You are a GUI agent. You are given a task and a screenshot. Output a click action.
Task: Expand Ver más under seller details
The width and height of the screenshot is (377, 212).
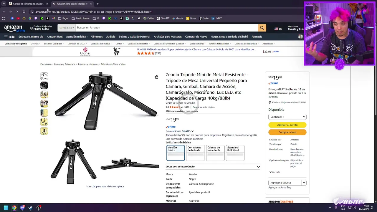[x=275, y=172]
